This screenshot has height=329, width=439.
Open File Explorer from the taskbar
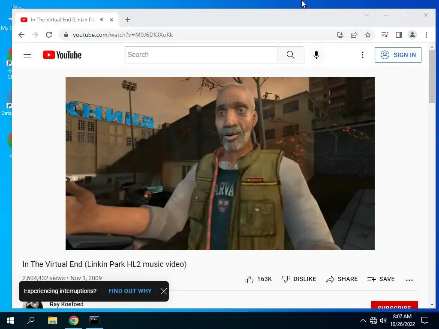pyautogui.click(x=52, y=320)
